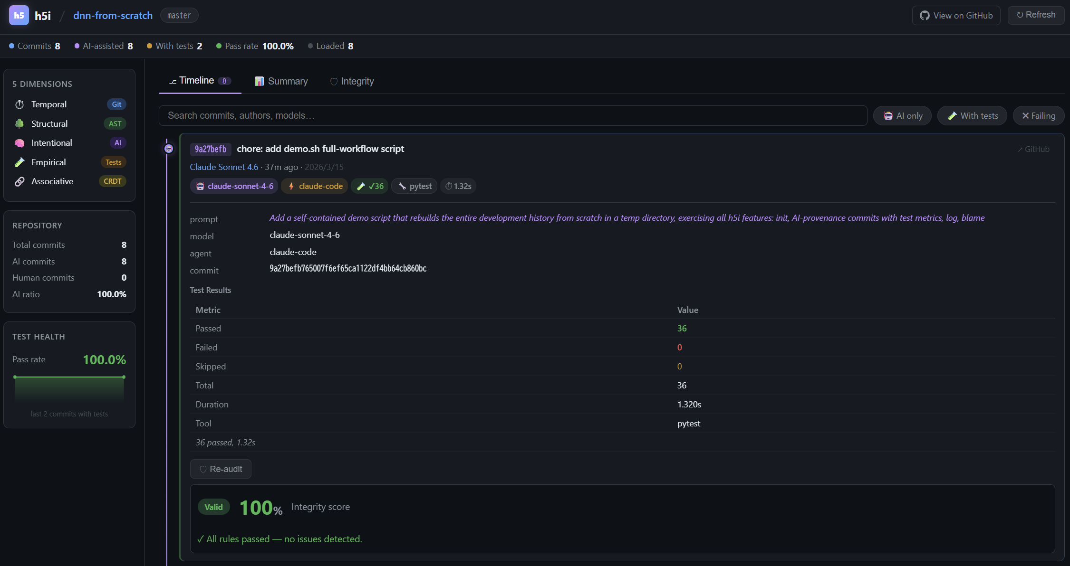Click the Structural AST dimension icon
The image size is (1070, 566).
20,123
